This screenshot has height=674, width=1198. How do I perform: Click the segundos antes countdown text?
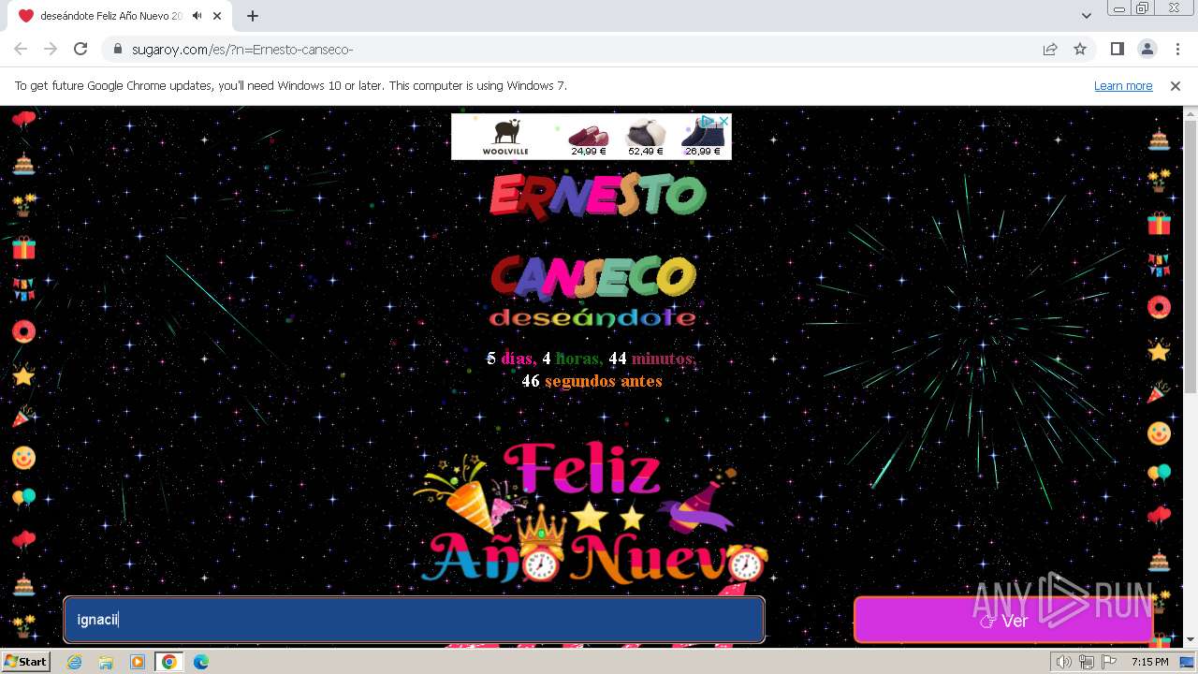604,381
